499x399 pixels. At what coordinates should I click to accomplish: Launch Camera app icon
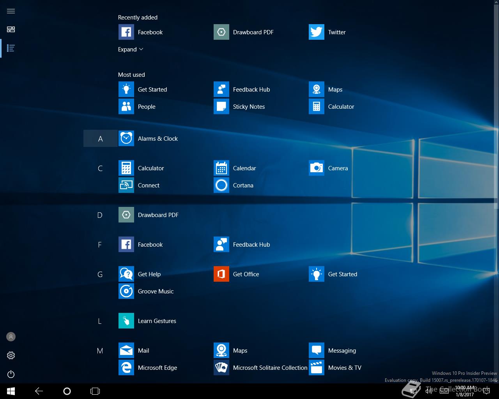(x=317, y=168)
